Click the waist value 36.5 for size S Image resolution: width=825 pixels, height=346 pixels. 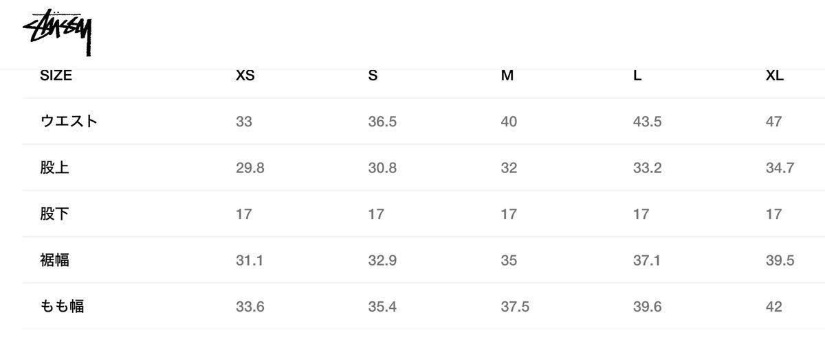(x=382, y=122)
